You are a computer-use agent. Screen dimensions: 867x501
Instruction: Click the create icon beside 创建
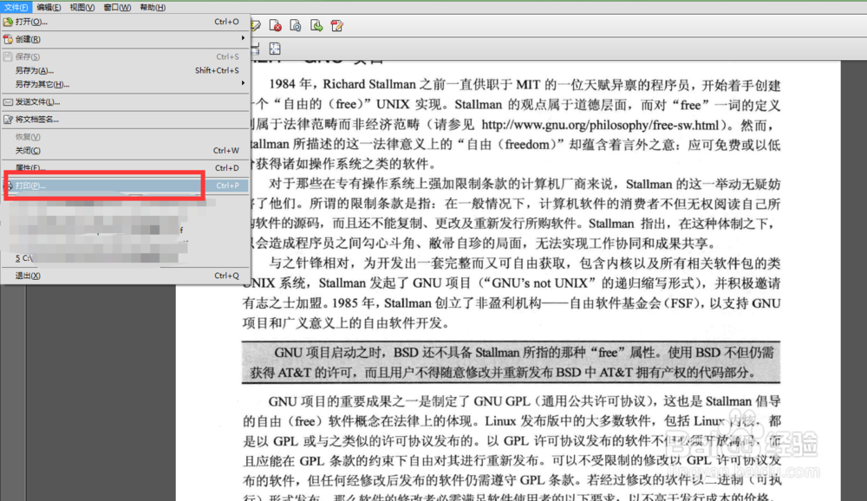pyautogui.click(x=8, y=39)
